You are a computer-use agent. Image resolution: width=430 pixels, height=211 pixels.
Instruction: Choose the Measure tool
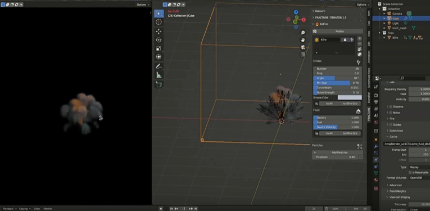[x=159, y=75]
